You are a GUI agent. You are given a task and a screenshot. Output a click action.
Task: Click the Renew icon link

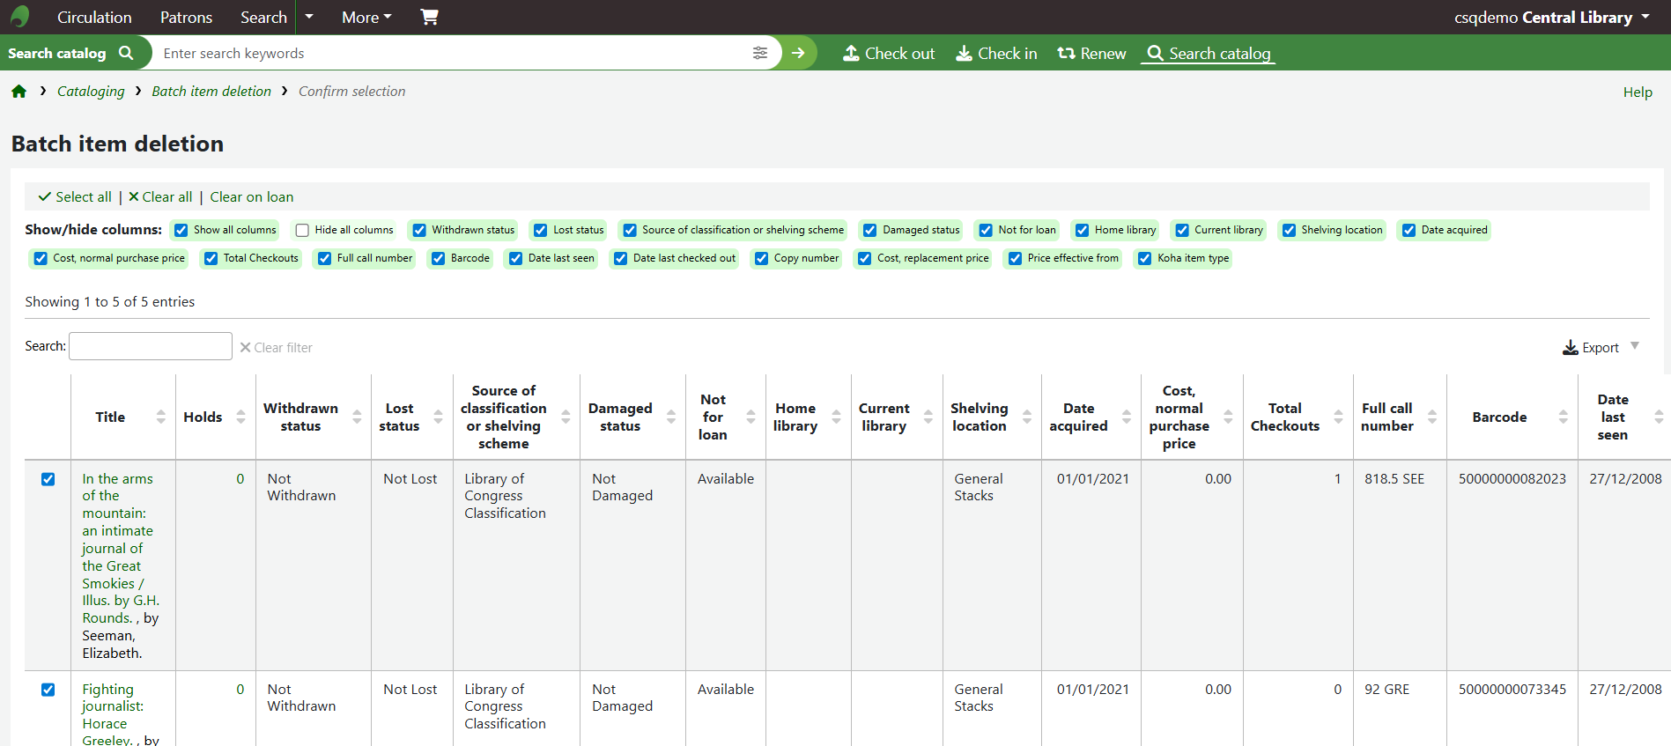[1091, 54]
